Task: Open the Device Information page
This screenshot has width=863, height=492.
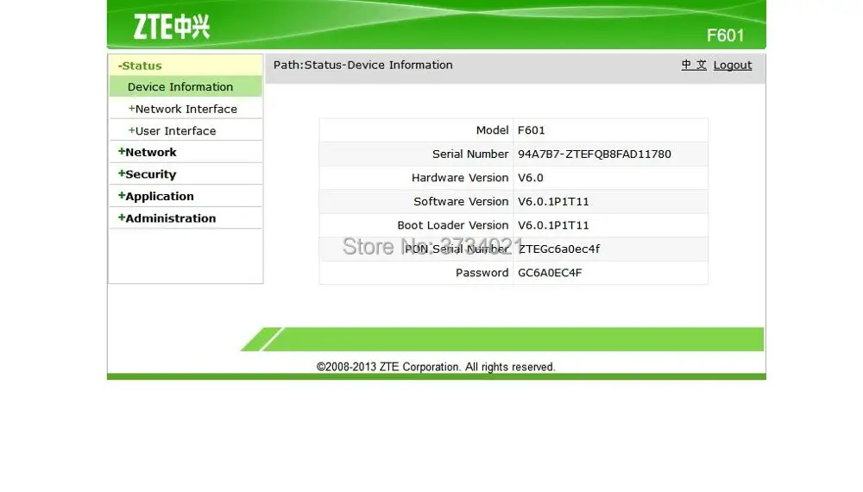Action: click(x=180, y=87)
